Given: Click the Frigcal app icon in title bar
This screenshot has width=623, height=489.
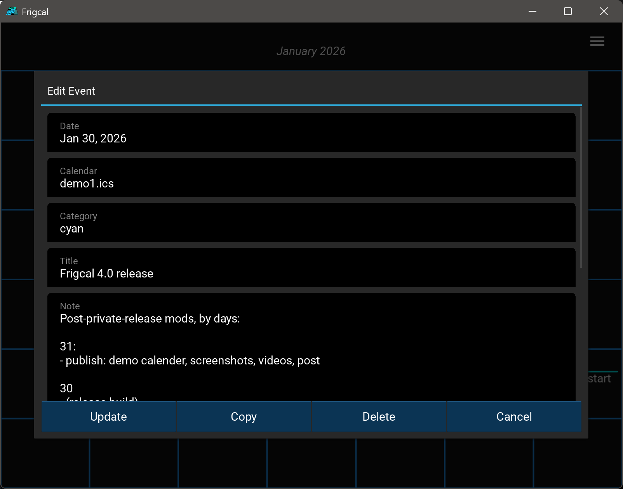Looking at the screenshot, I should [x=12, y=12].
